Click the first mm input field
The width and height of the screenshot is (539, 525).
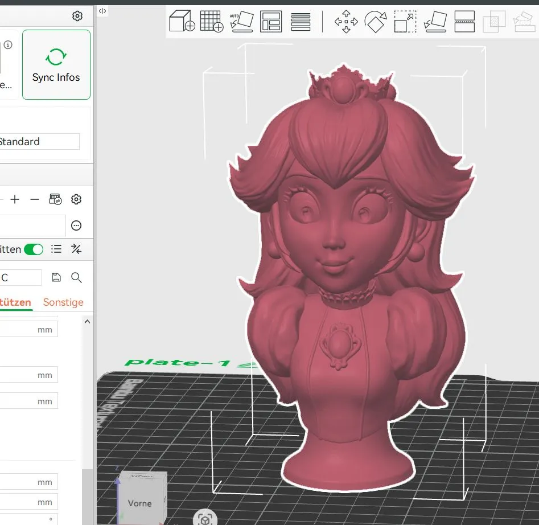pos(29,329)
